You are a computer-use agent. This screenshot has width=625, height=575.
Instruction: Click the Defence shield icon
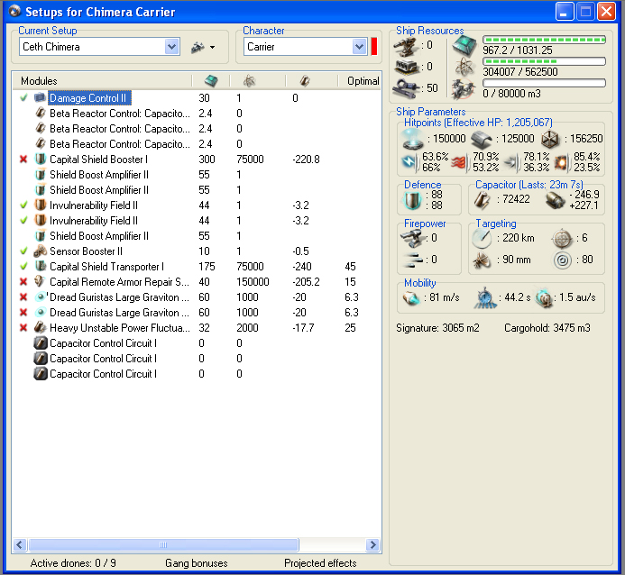[412, 200]
